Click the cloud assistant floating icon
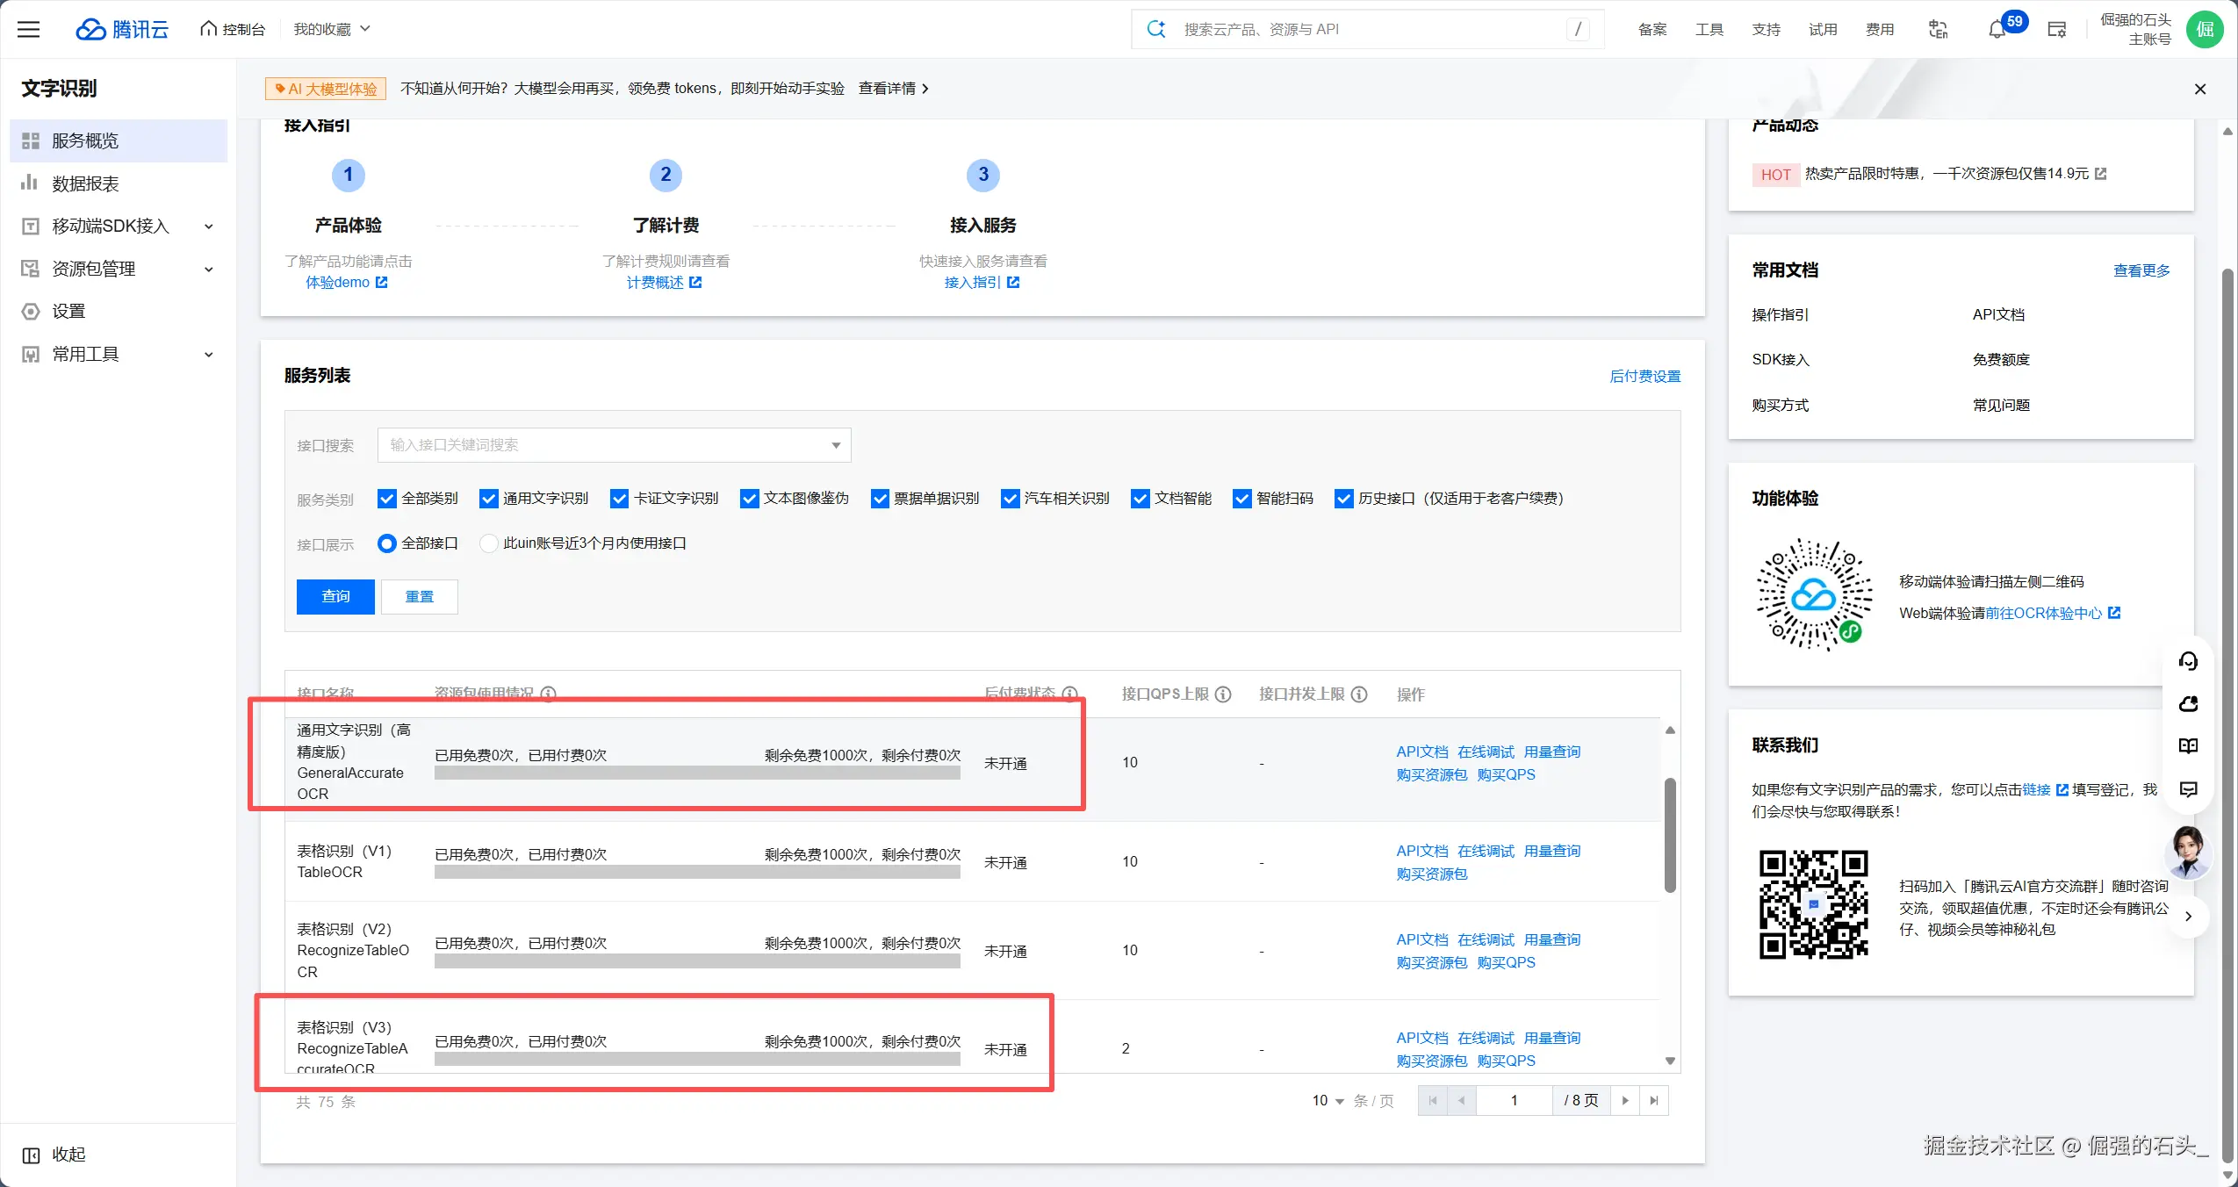2238x1187 pixels. (x=2188, y=704)
